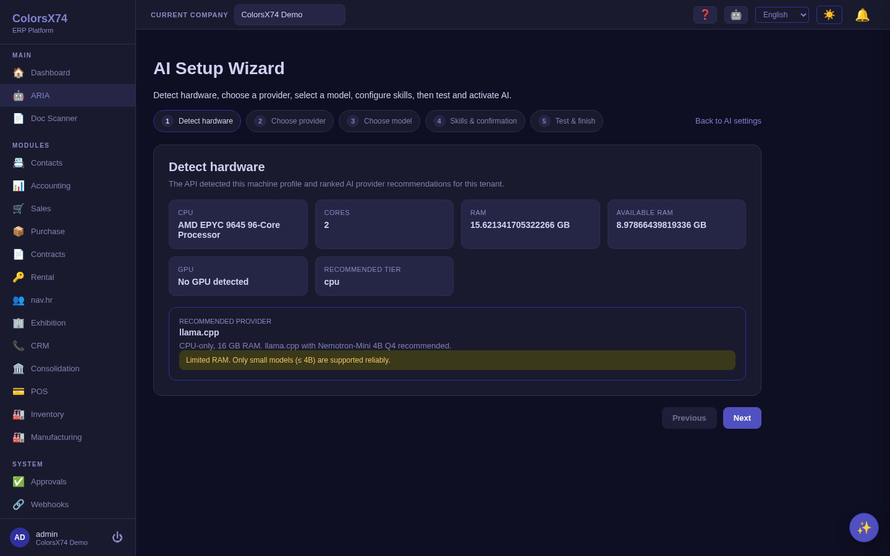Click the llama.cpp recommended provider name

click(x=199, y=332)
